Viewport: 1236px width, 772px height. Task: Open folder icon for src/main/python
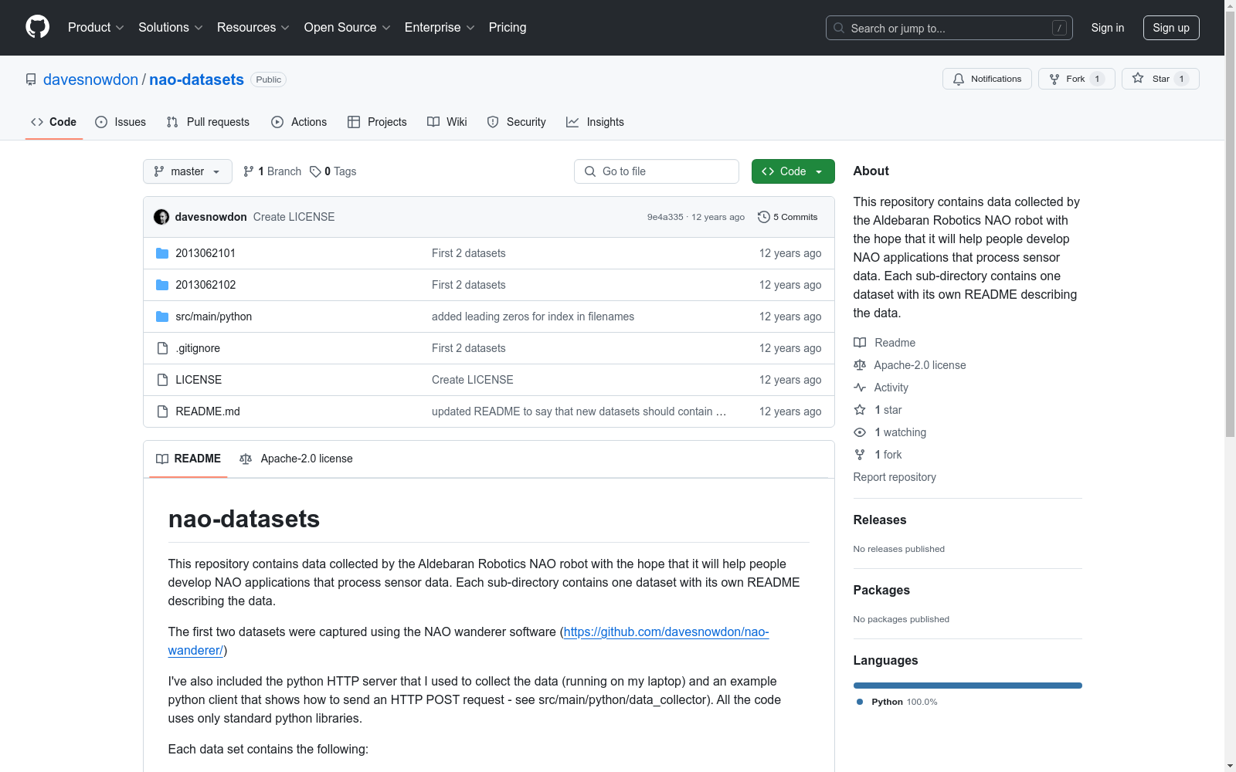162,317
